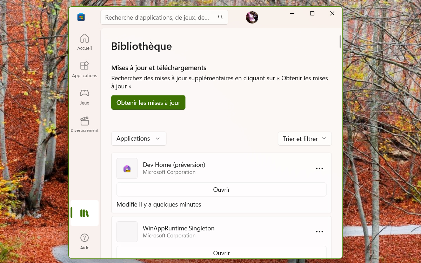Expand the Applications filter dropdown
The height and width of the screenshot is (263, 421).
tap(139, 139)
